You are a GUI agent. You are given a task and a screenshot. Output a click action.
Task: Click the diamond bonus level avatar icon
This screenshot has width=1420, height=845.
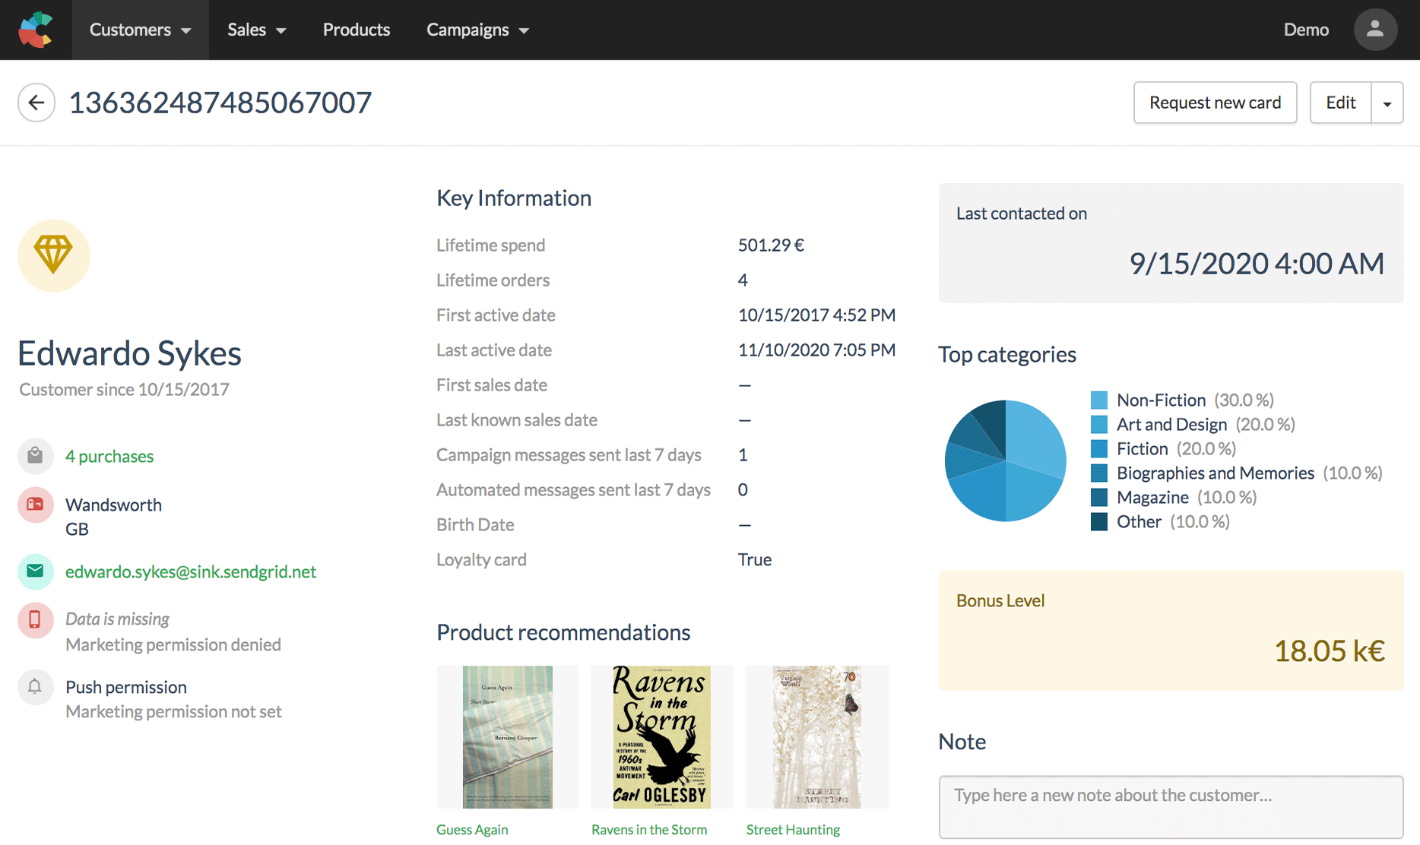coord(53,255)
